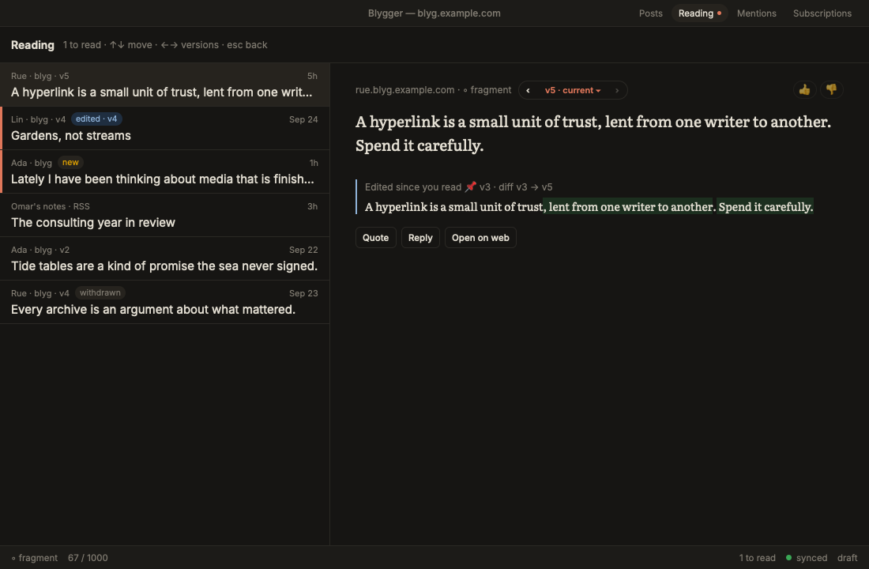Click '1 to read' in the status bar
Image resolution: width=869 pixels, height=569 pixels.
[x=757, y=558]
